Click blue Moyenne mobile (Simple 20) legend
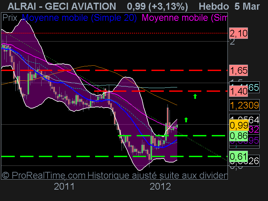The width and height of the screenshot is (268, 201). [79, 18]
